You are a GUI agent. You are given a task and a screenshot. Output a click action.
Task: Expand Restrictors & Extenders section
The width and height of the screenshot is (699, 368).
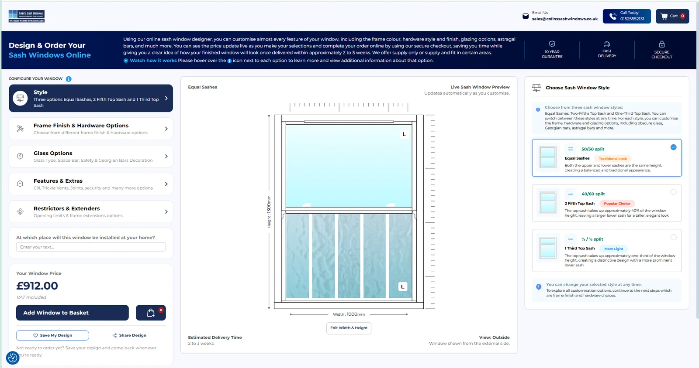point(91,211)
